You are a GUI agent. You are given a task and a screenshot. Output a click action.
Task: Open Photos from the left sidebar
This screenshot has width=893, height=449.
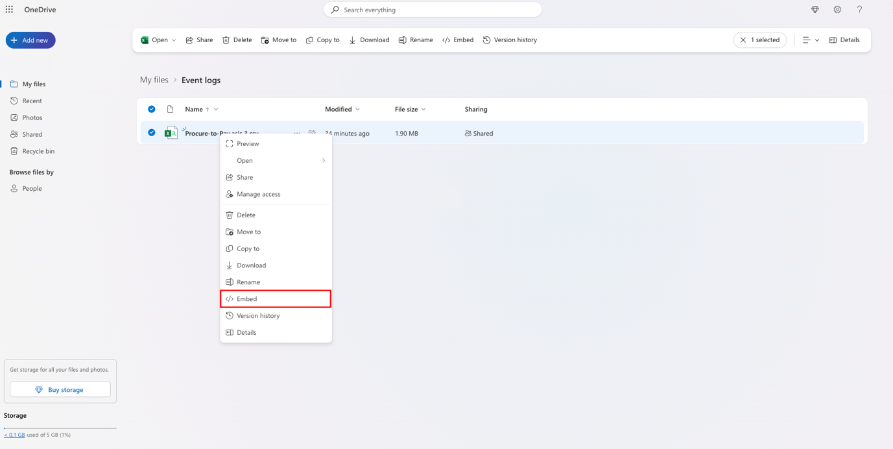[x=32, y=117]
